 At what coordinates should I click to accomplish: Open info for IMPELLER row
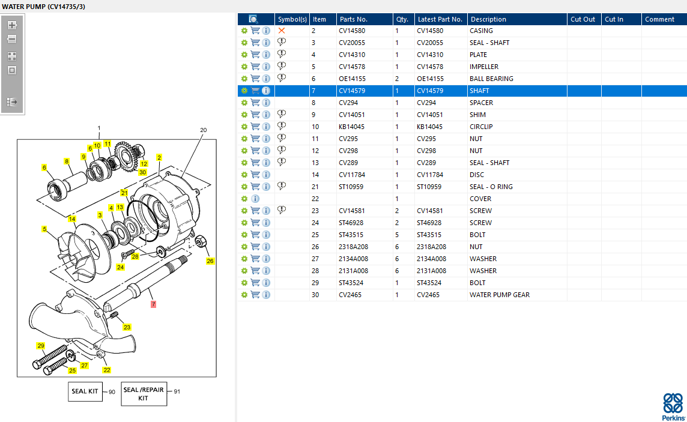(x=266, y=67)
